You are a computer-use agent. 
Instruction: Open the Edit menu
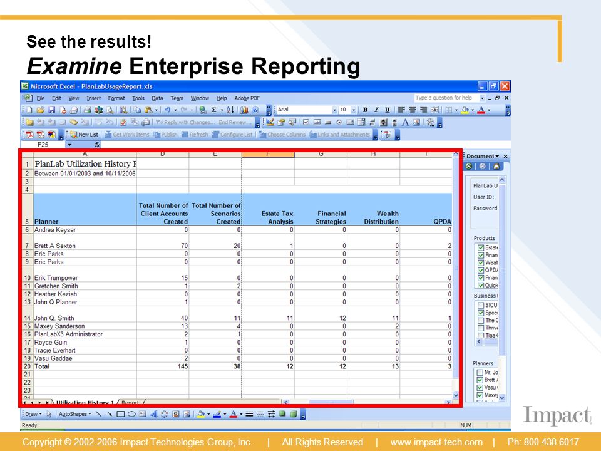tap(57, 98)
